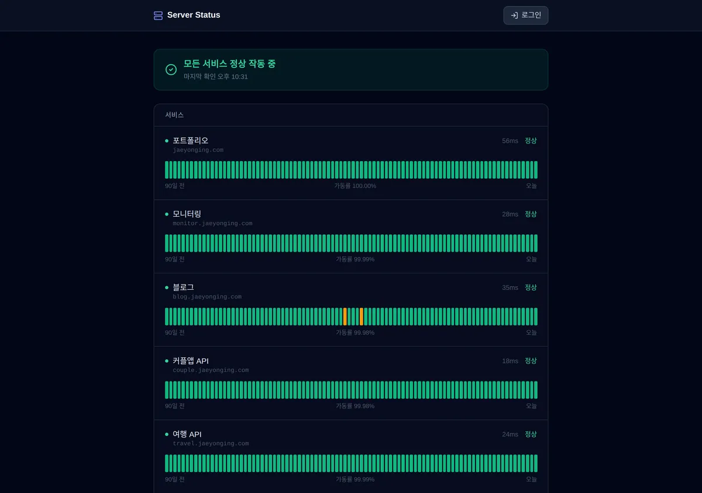Click travel.jaeyonging.com domain text
The image size is (702, 493).
(x=211, y=444)
